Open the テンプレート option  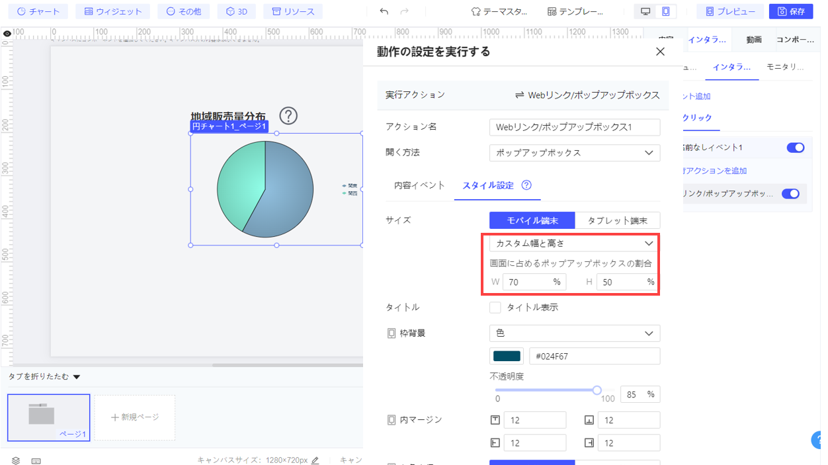pyautogui.click(x=575, y=11)
